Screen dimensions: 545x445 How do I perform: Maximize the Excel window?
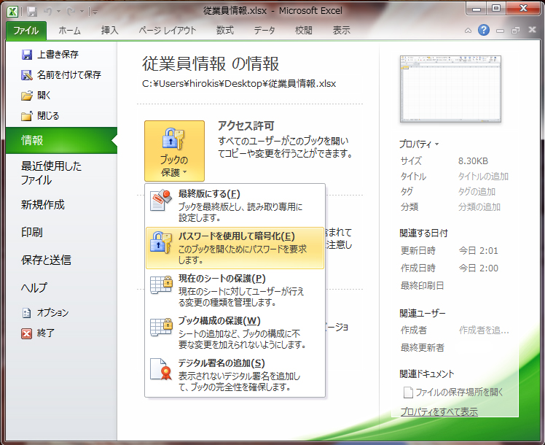point(496,8)
